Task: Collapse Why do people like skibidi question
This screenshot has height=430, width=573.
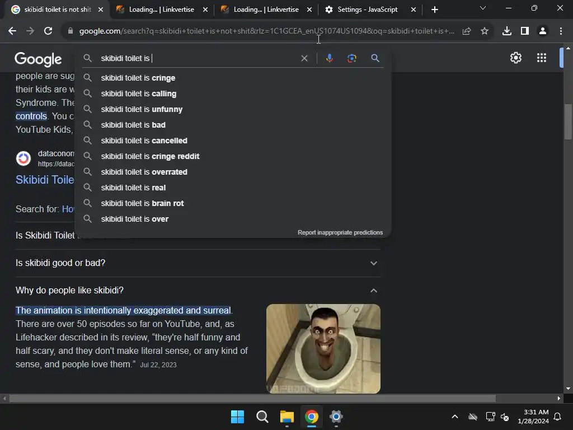Action: 198,291
